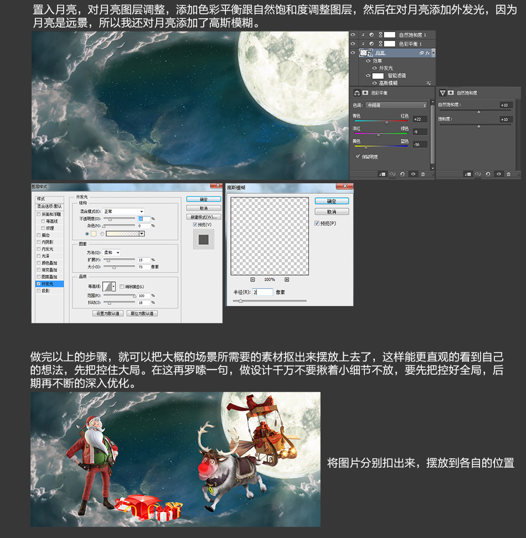Click the +22 cyan-red value field
The image size is (526, 538).
420,119
